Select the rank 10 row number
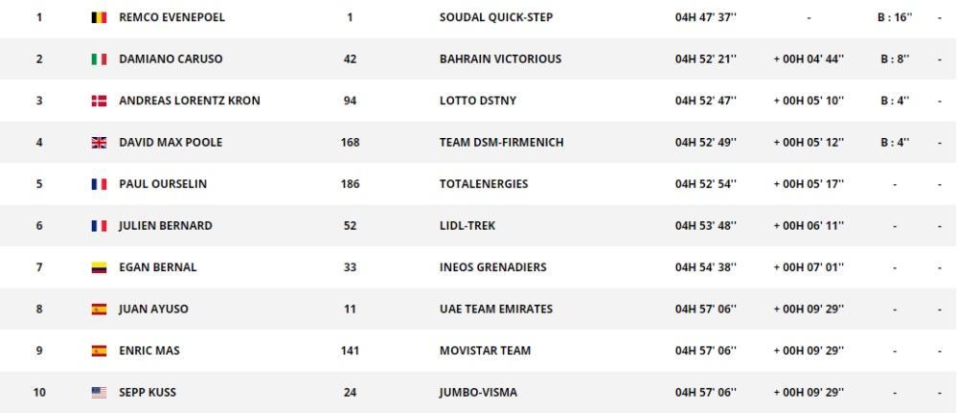The image size is (958, 413). click(39, 392)
